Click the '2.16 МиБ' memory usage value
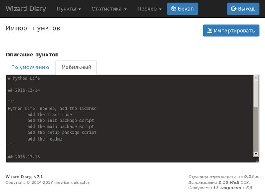265x194 pixels. [229, 182]
